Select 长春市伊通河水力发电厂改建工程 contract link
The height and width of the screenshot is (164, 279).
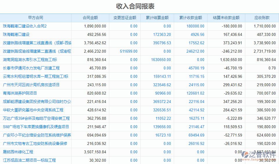coord(31,68)
